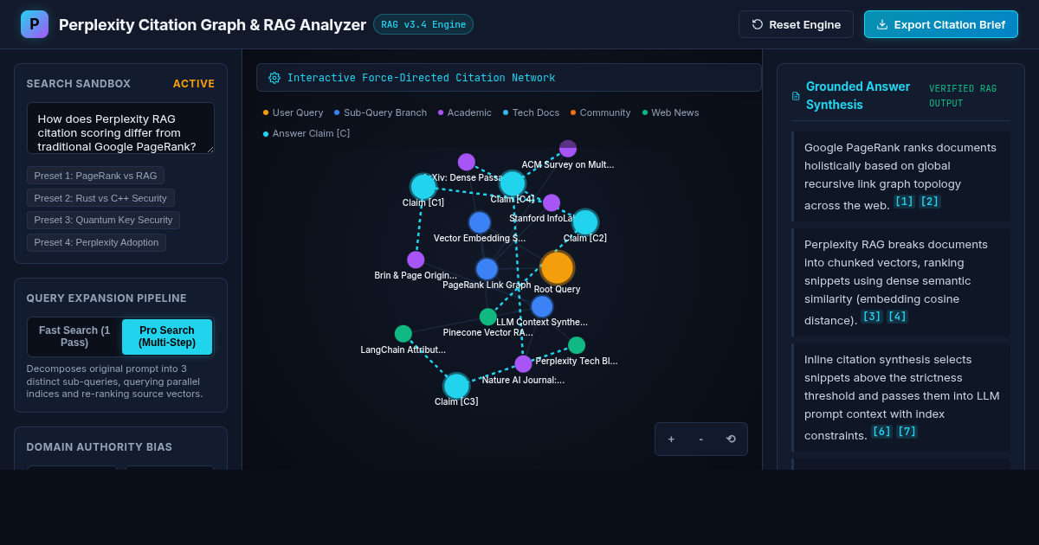Viewport: 1039px width, 545px height.
Task: Click the search query text box
Action: pyautogui.click(x=120, y=128)
